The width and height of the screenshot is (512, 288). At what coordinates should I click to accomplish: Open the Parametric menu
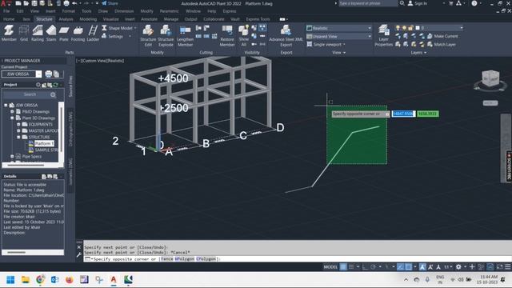(169, 11)
